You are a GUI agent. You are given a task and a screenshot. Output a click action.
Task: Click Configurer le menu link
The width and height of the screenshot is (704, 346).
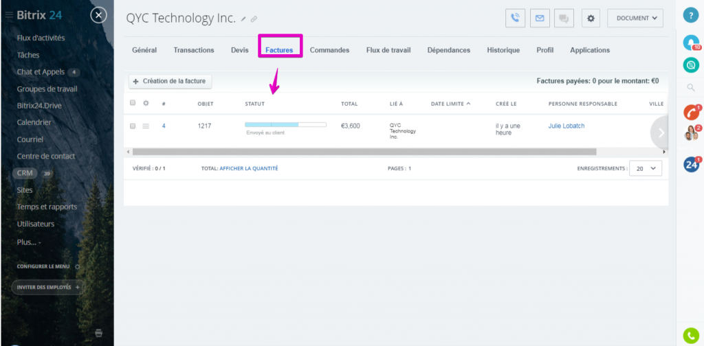tap(43, 266)
